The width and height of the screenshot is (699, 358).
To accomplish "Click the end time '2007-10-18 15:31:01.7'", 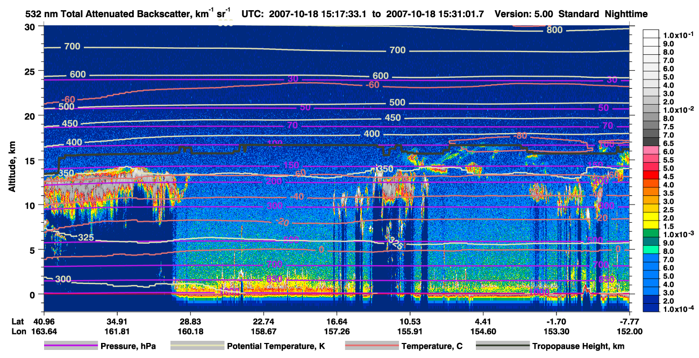I will tap(436, 14).
